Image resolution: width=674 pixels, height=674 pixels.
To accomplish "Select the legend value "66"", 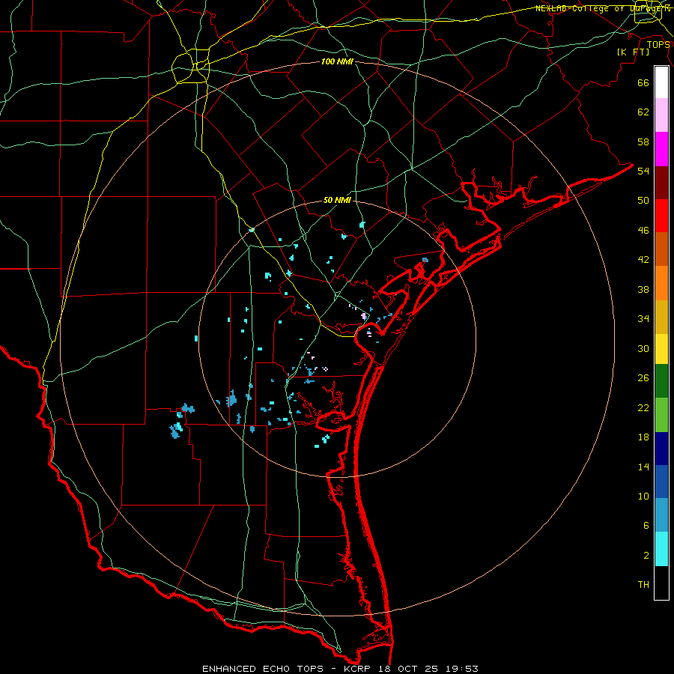I will [x=643, y=83].
